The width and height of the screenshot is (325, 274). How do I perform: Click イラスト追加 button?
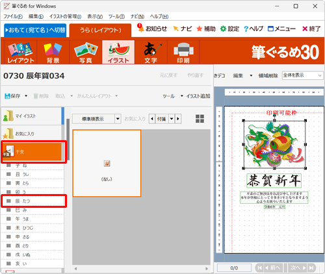pyautogui.click(x=198, y=96)
